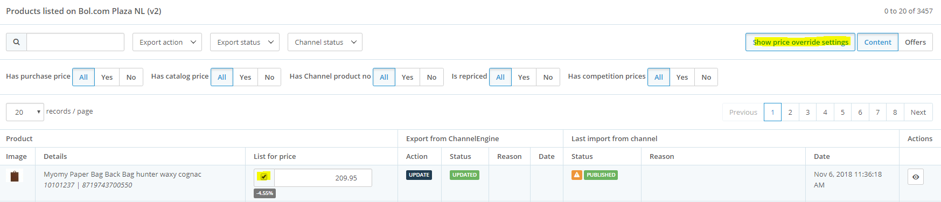Click the product search text field
The width and height of the screenshot is (941, 202).
point(75,42)
